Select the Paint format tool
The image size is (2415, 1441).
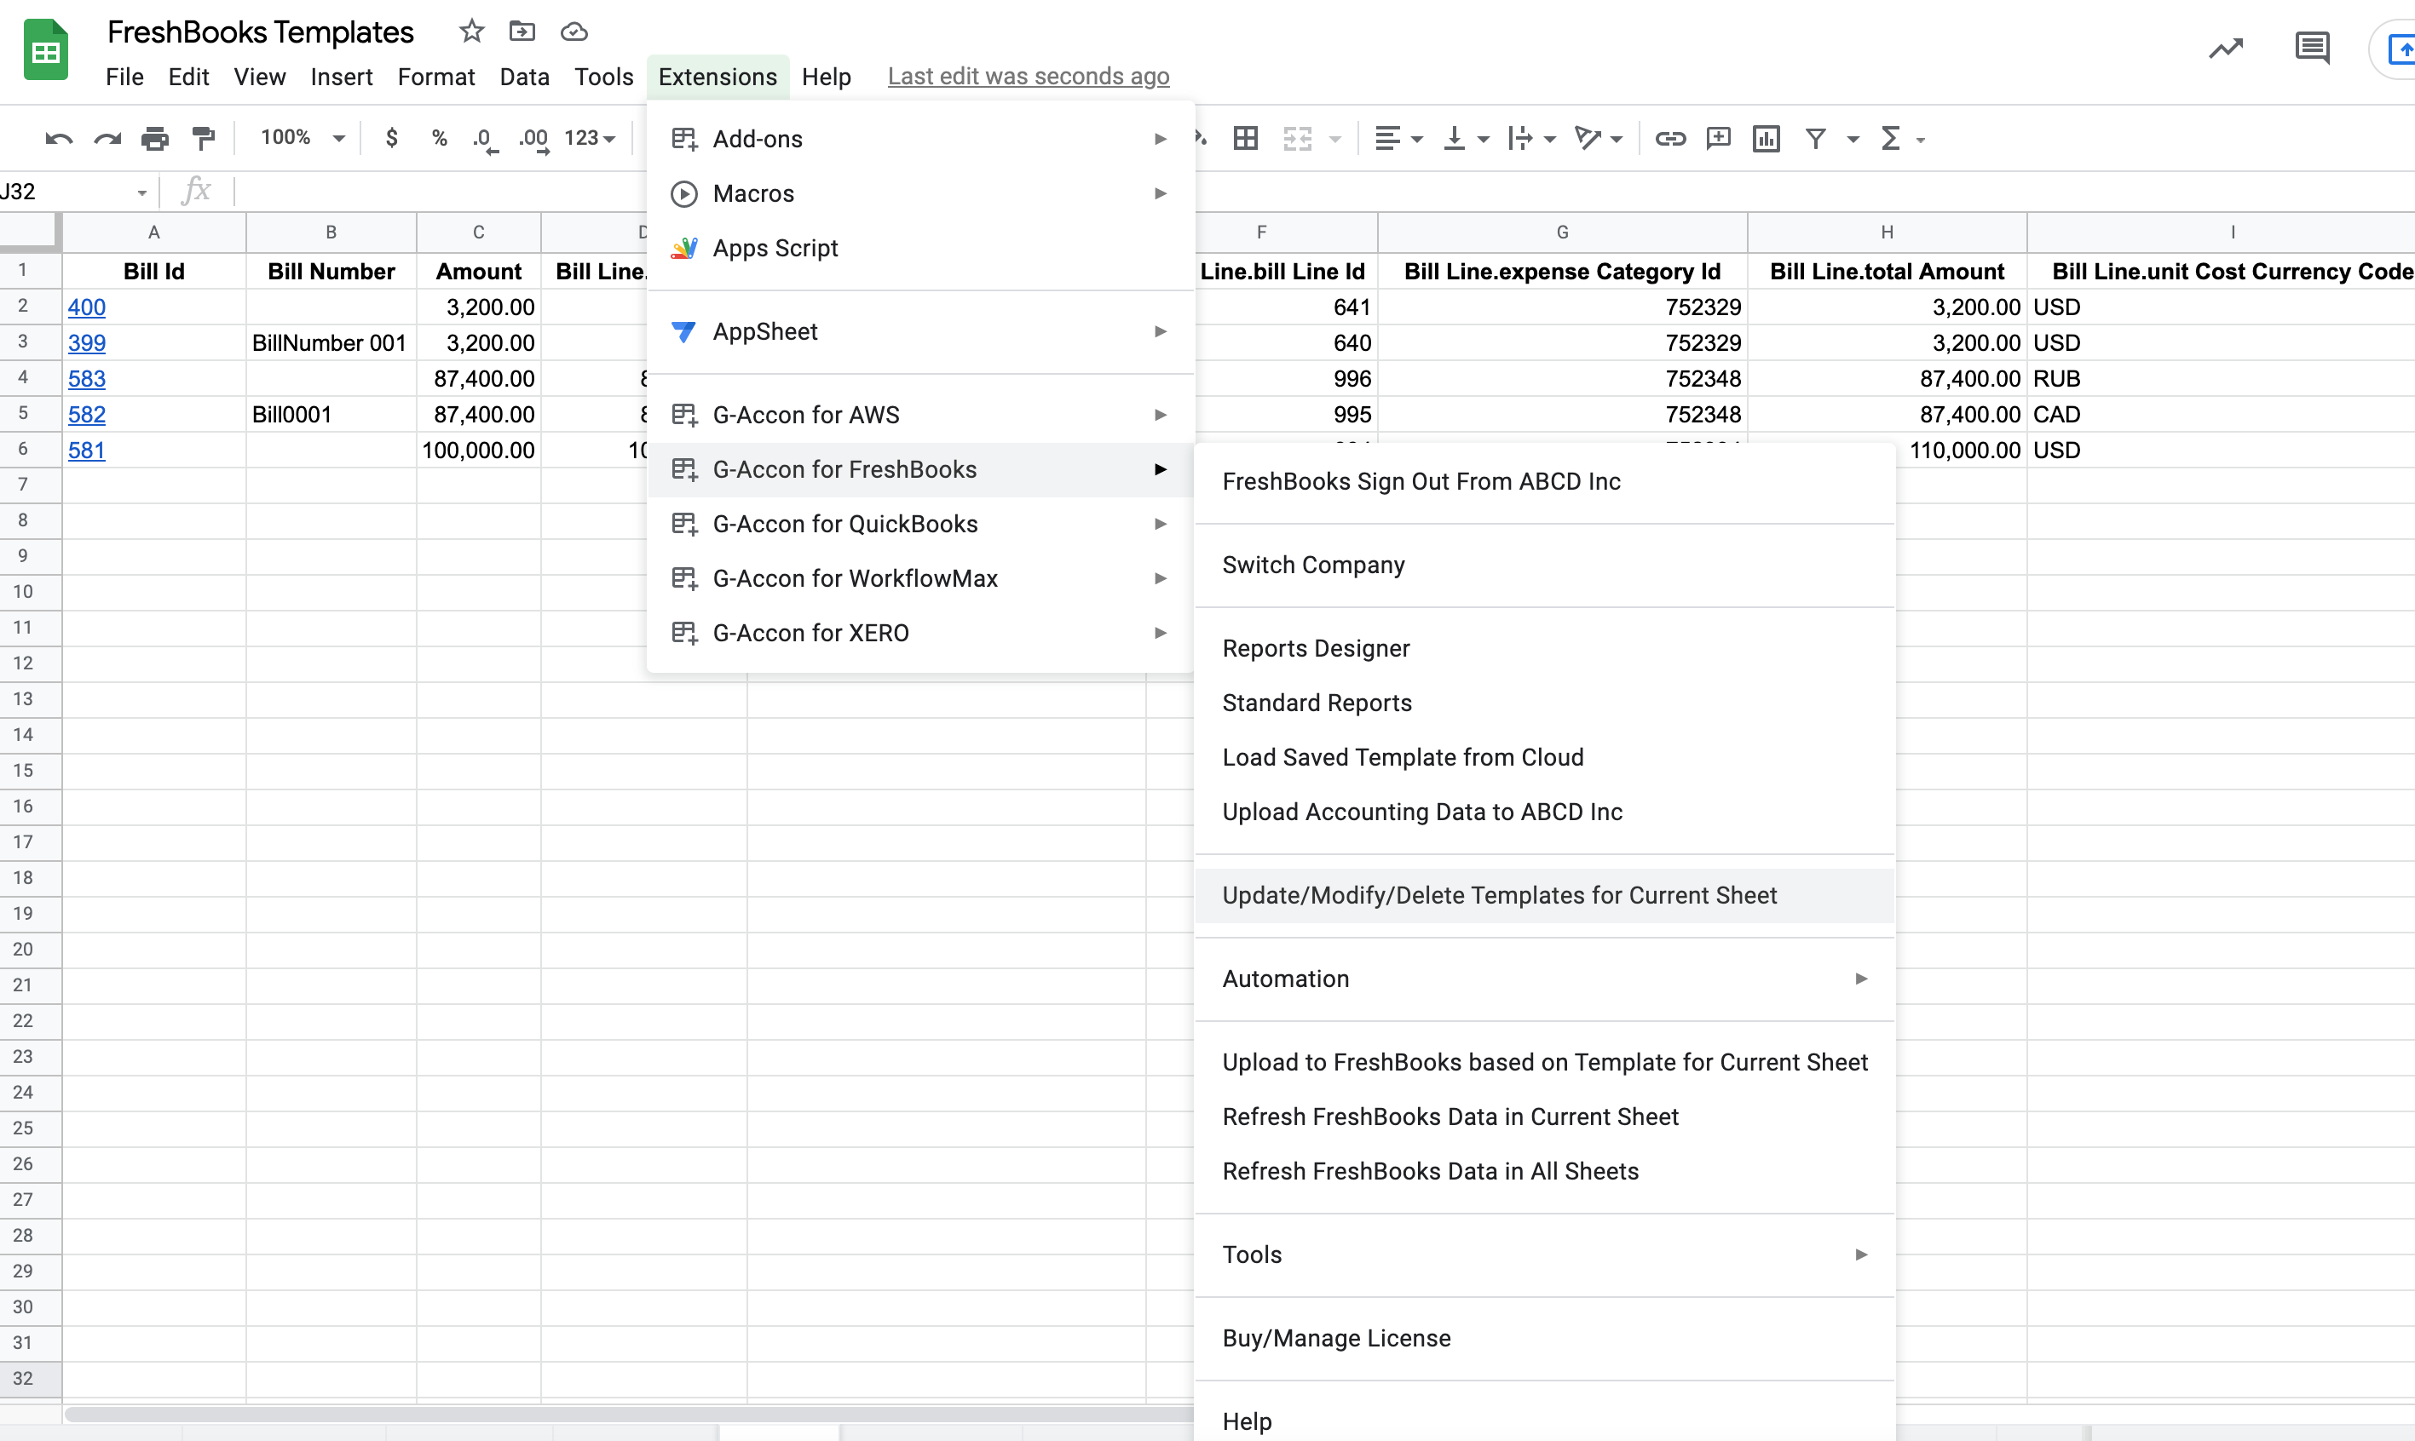pos(203,139)
